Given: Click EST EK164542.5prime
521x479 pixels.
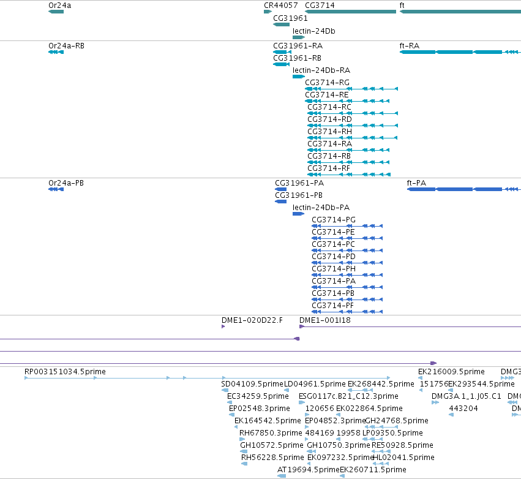Looking at the screenshot, I should 236,427.
